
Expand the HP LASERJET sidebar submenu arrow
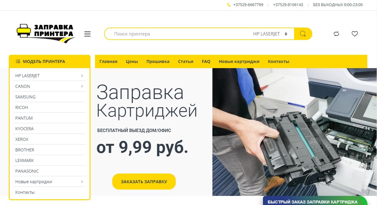coord(82,76)
